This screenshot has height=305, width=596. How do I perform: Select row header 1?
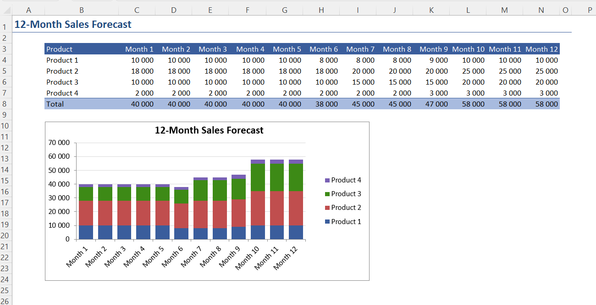coord(5,27)
